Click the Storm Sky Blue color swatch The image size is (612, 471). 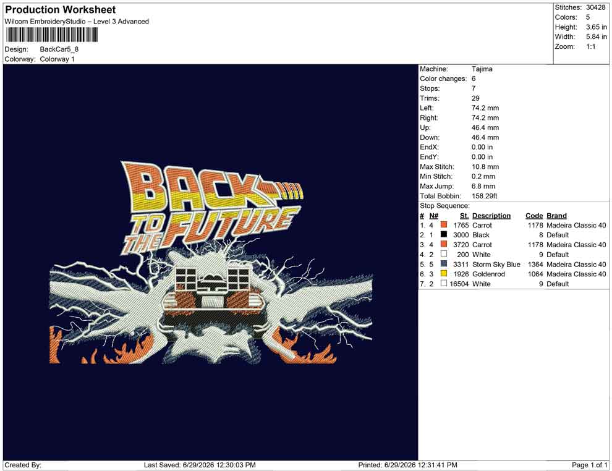(x=444, y=264)
